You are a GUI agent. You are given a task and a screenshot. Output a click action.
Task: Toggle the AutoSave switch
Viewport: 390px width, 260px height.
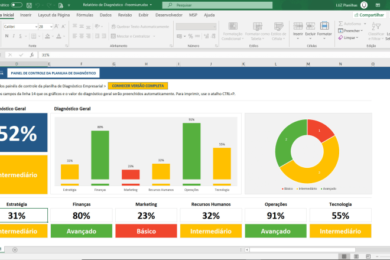pyautogui.click(x=17, y=5)
